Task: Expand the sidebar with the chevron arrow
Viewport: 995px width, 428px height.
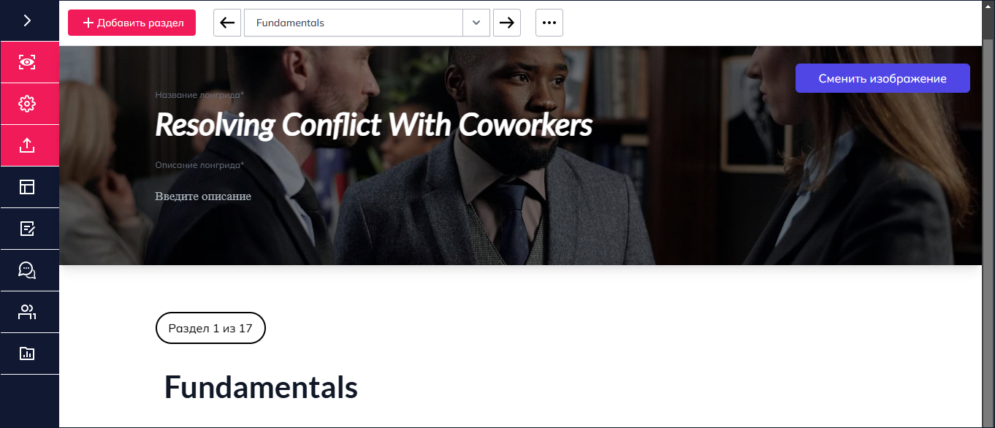Action: (27, 20)
